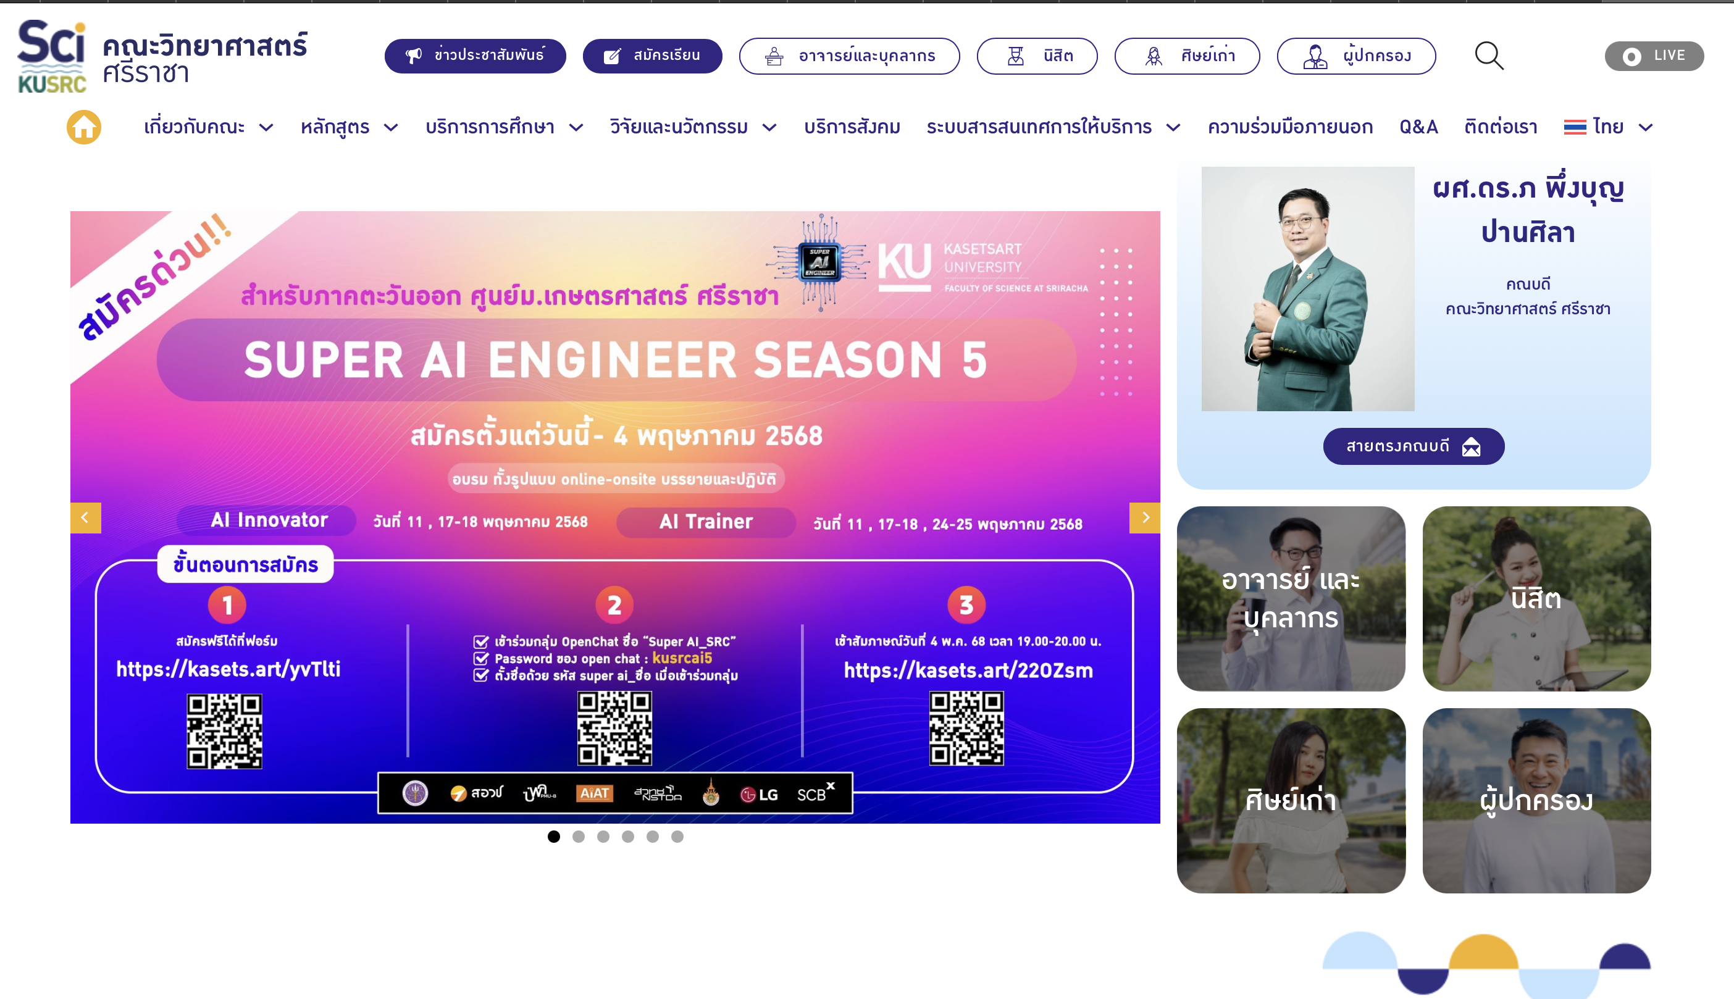Click the SUPER AI ENGINEER SEASON 5 title
Image resolution: width=1734 pixels, height=999 pixels.
pos(616,359)
